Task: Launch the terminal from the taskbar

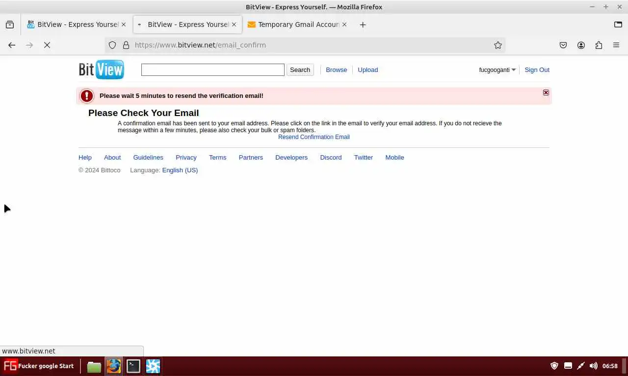Action: pyautogui.click(x=133, y=366)
